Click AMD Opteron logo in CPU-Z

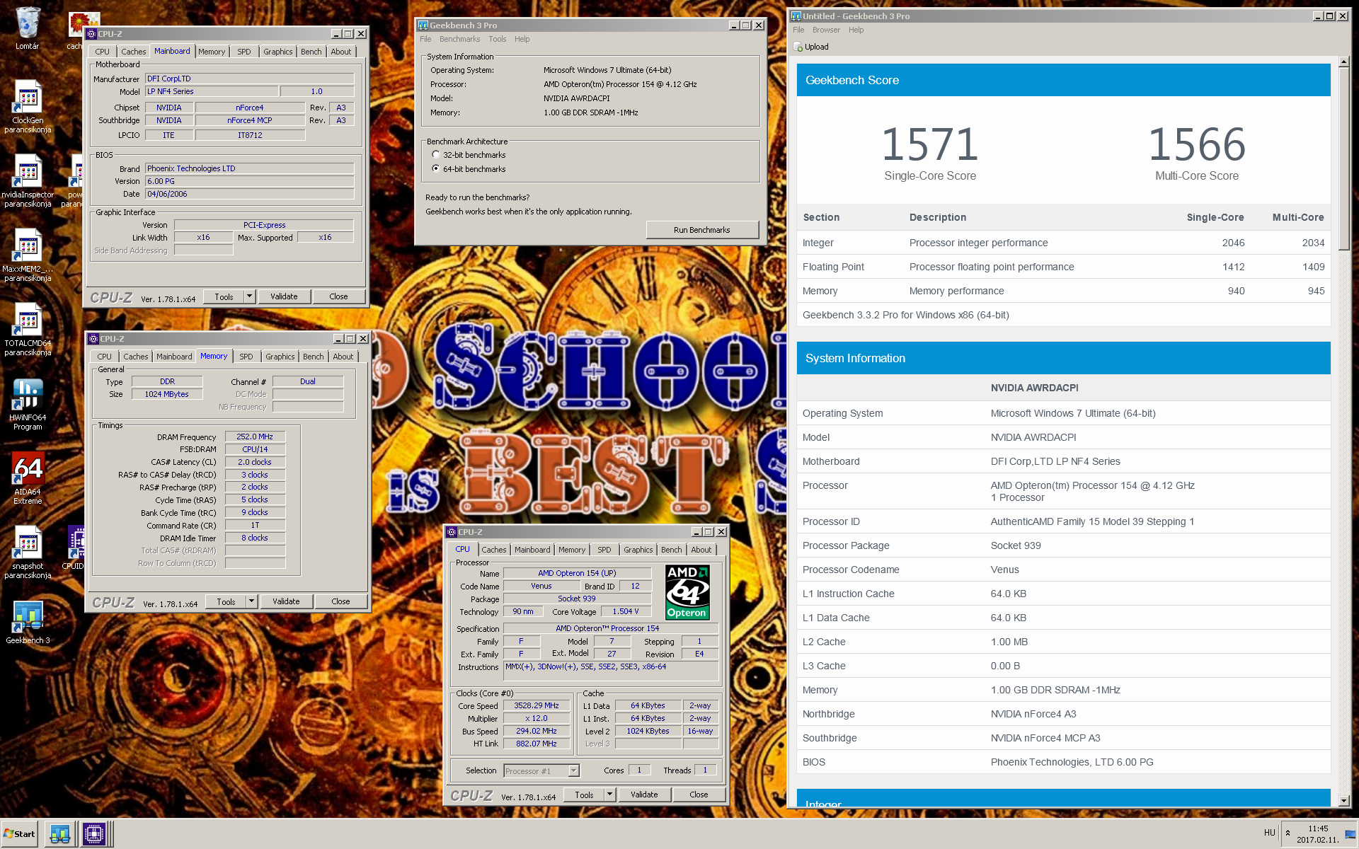point(687,592)
